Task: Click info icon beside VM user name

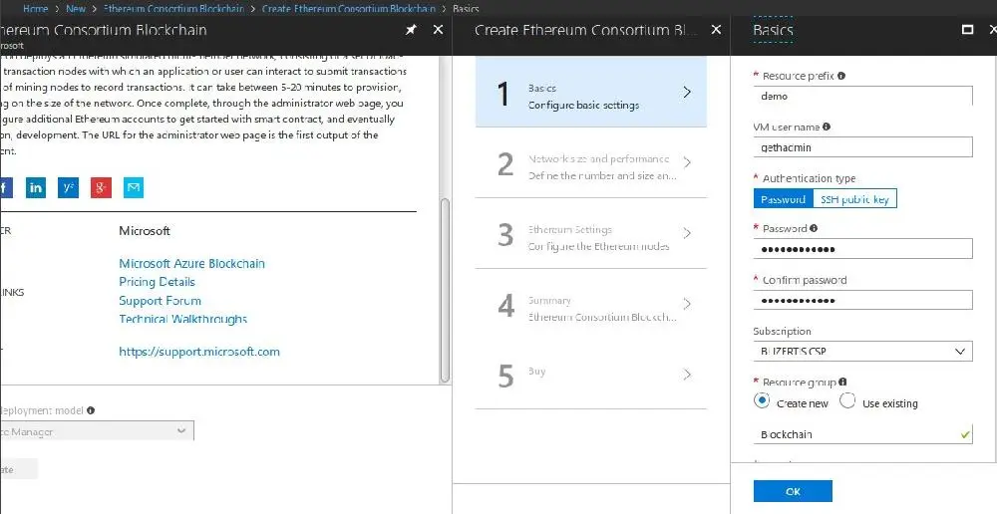Action: pyautogui.click(x=827, y=128)
